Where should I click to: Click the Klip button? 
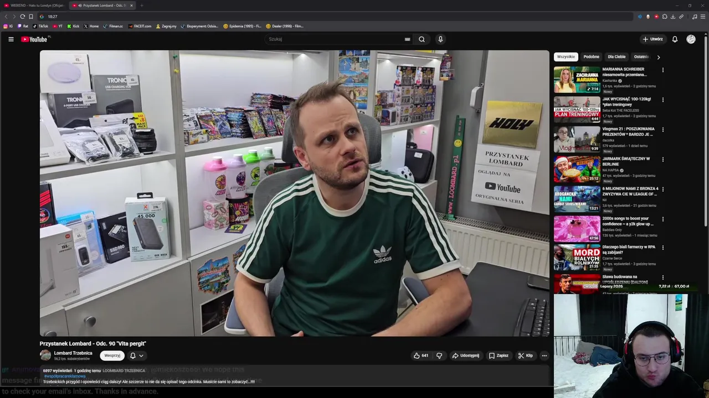[x=525, y=355]
